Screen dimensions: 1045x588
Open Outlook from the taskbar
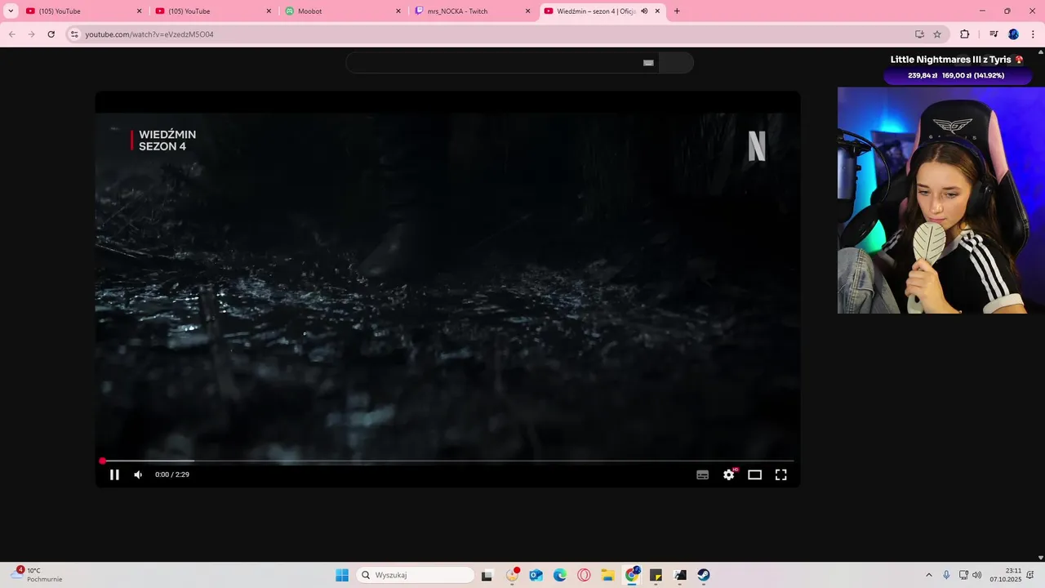tap(536, 575)
